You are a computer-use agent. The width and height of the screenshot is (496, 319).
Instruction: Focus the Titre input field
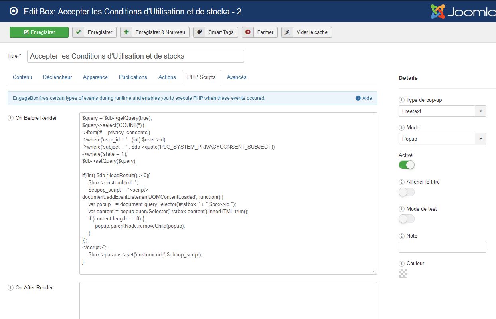(x=136, y=56)
